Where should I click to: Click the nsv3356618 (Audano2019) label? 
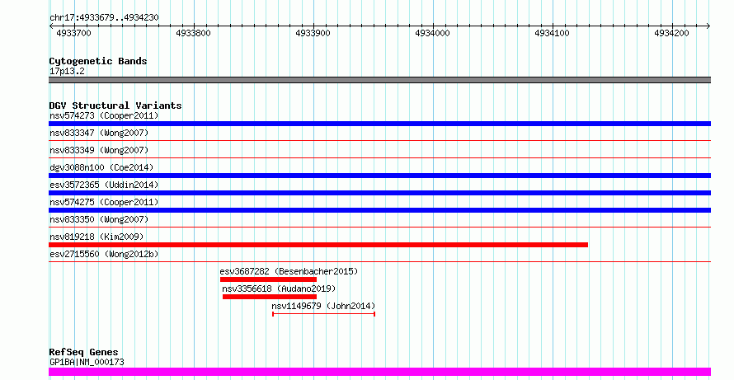[x=279, y=289]
